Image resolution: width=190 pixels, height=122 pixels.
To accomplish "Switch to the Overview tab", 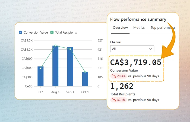I will (120, 28).
